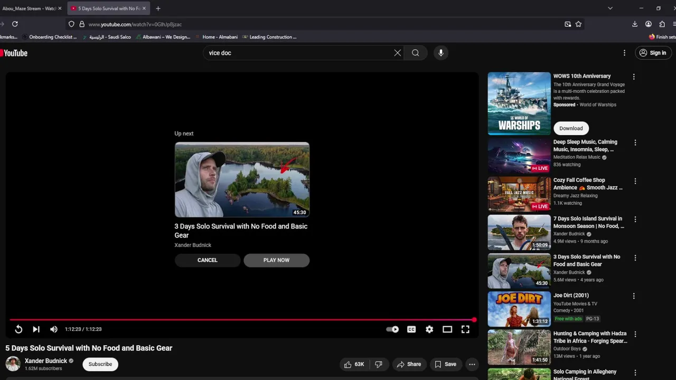This screenshot has width=676, height=380.
Task: List all tabs dropdown arrow
Action: click(610, 8)
